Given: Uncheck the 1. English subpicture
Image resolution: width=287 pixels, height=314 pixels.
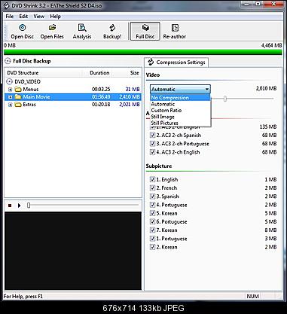Looking at the screenshot, I should tap(152, 179).
